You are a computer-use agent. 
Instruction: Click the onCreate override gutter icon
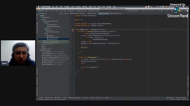73,32
